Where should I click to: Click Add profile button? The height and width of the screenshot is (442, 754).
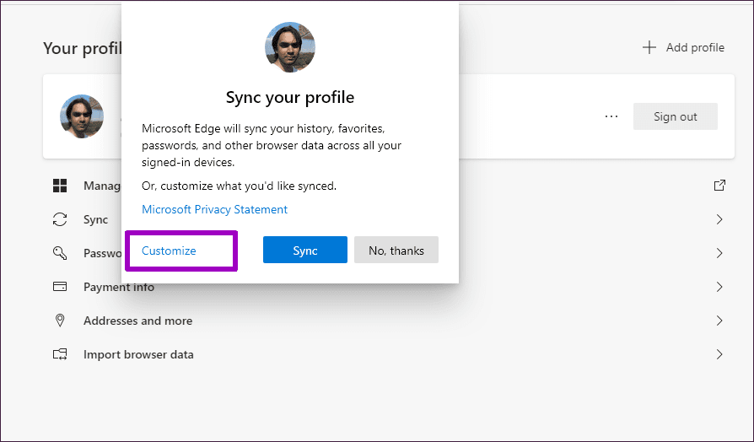point(683,47)
